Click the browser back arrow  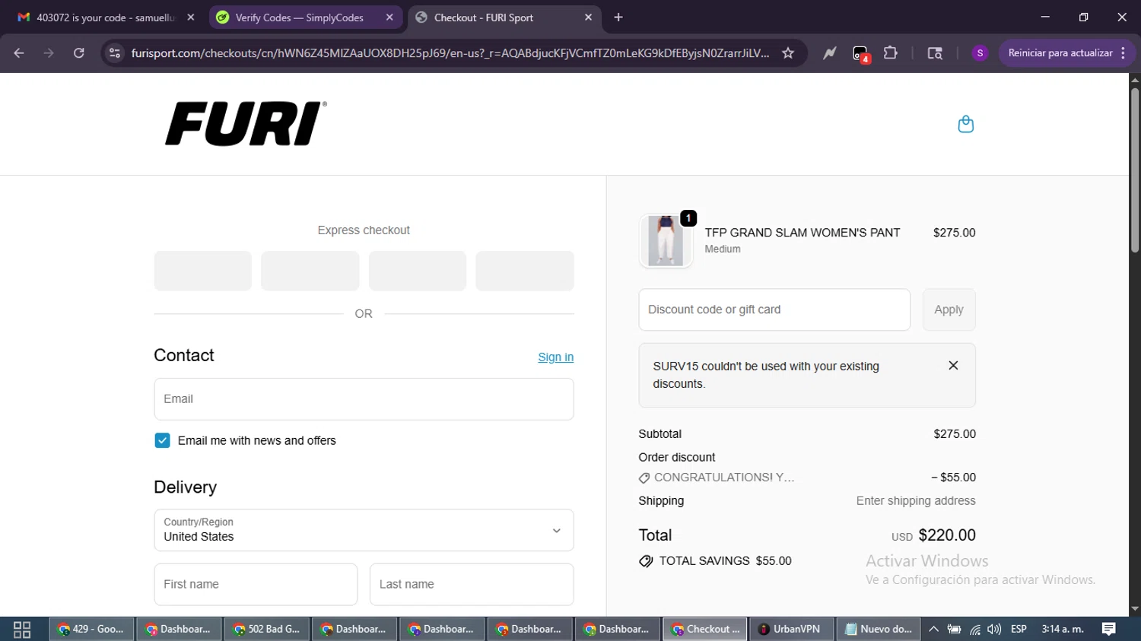(19, 53)
